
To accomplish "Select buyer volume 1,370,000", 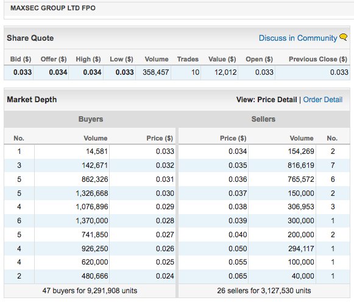I will [92, 221].
